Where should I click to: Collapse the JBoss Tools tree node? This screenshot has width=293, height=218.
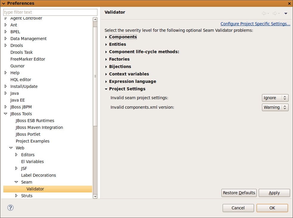tap(6, 114)
